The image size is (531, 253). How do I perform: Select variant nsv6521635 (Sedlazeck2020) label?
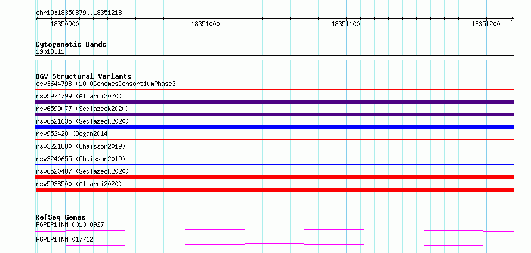click(82, 121)
